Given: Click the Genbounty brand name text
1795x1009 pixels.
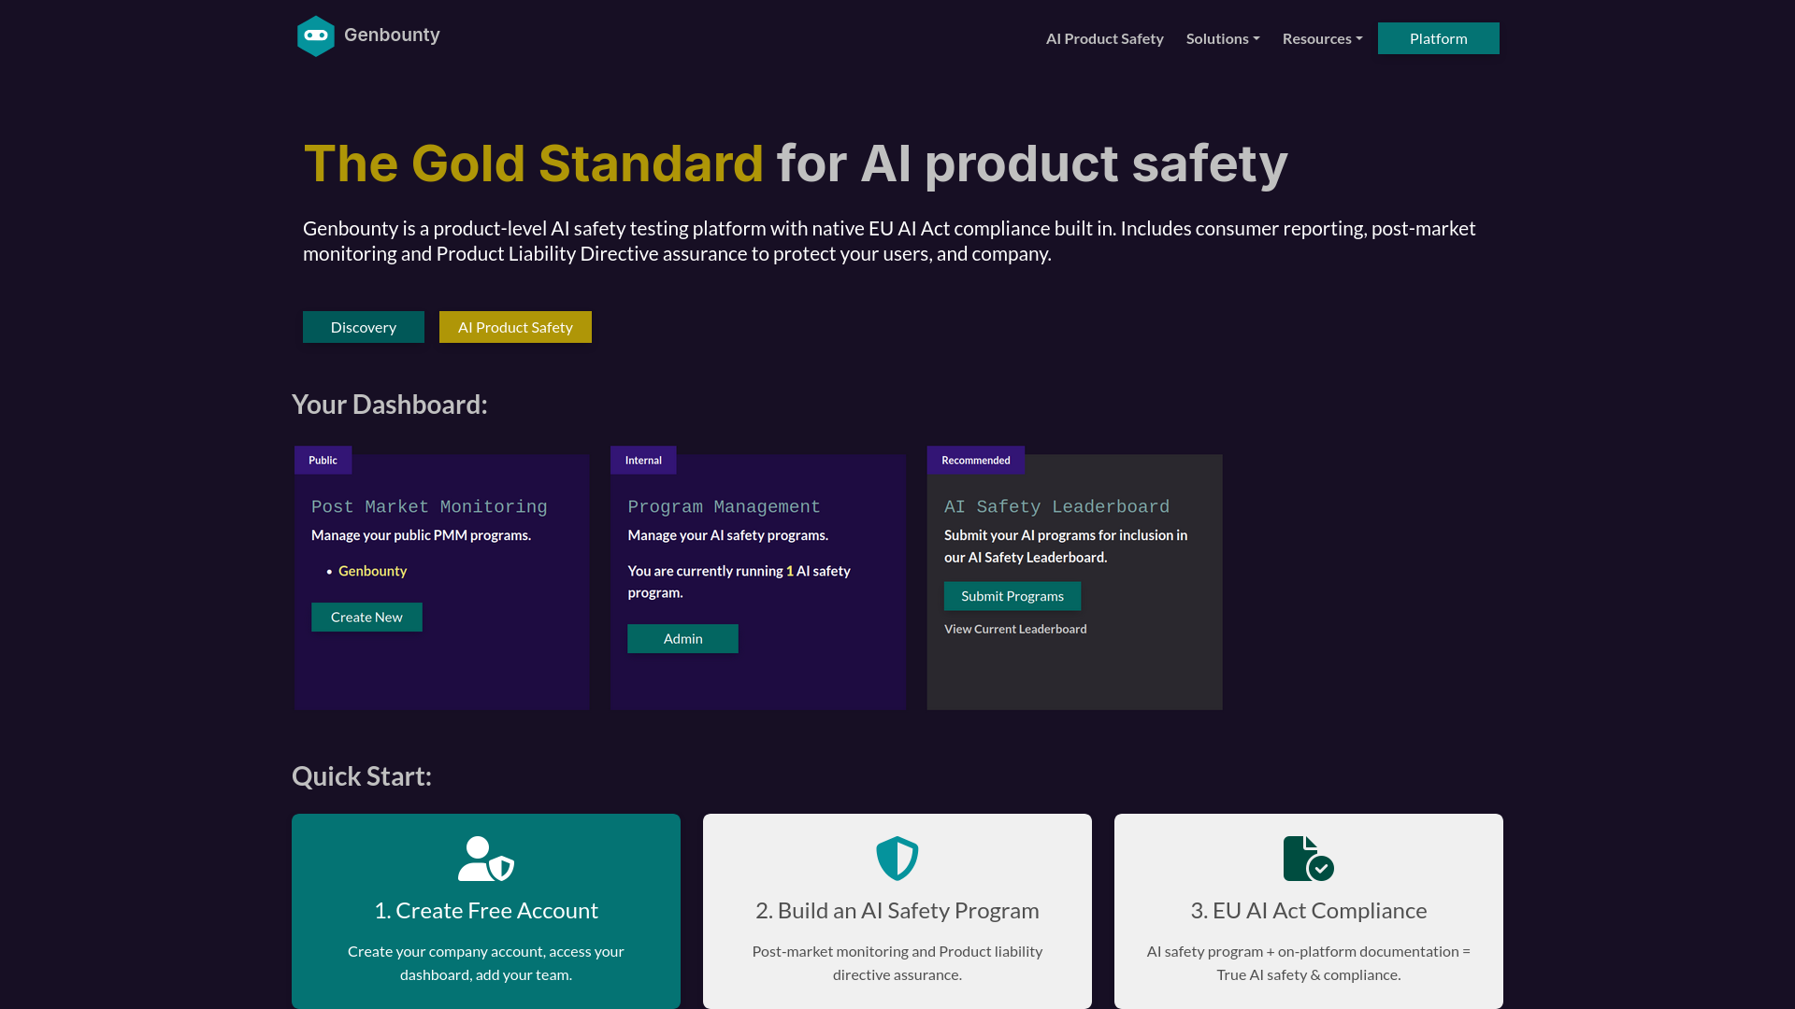Looking at the screenshot, I should tap(392, 35).
